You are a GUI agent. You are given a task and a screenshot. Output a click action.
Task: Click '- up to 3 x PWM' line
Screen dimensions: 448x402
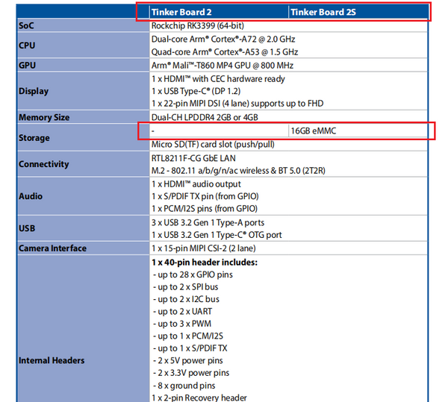pyautogui.click(x=182, y=324)
